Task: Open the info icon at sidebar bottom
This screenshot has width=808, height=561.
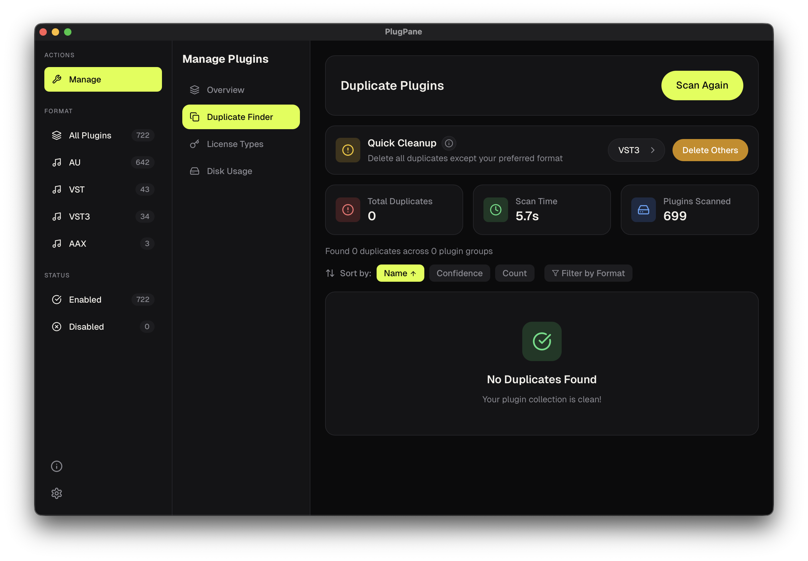Action: click(x=57, y=466)
